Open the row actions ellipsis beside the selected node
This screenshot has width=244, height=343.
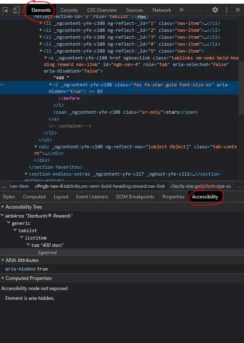pyautogui.click(x=2, y=85)
